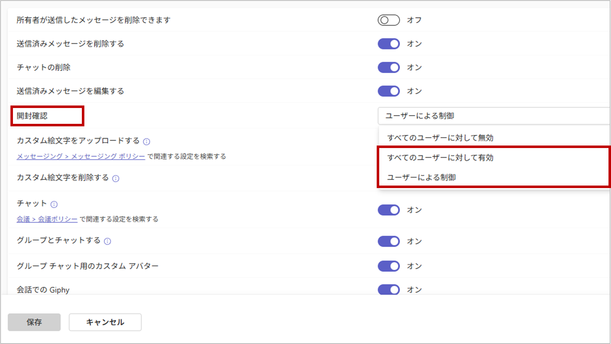Disable the チャットの削除 setting
611x344 pixels.
point(388,67)
